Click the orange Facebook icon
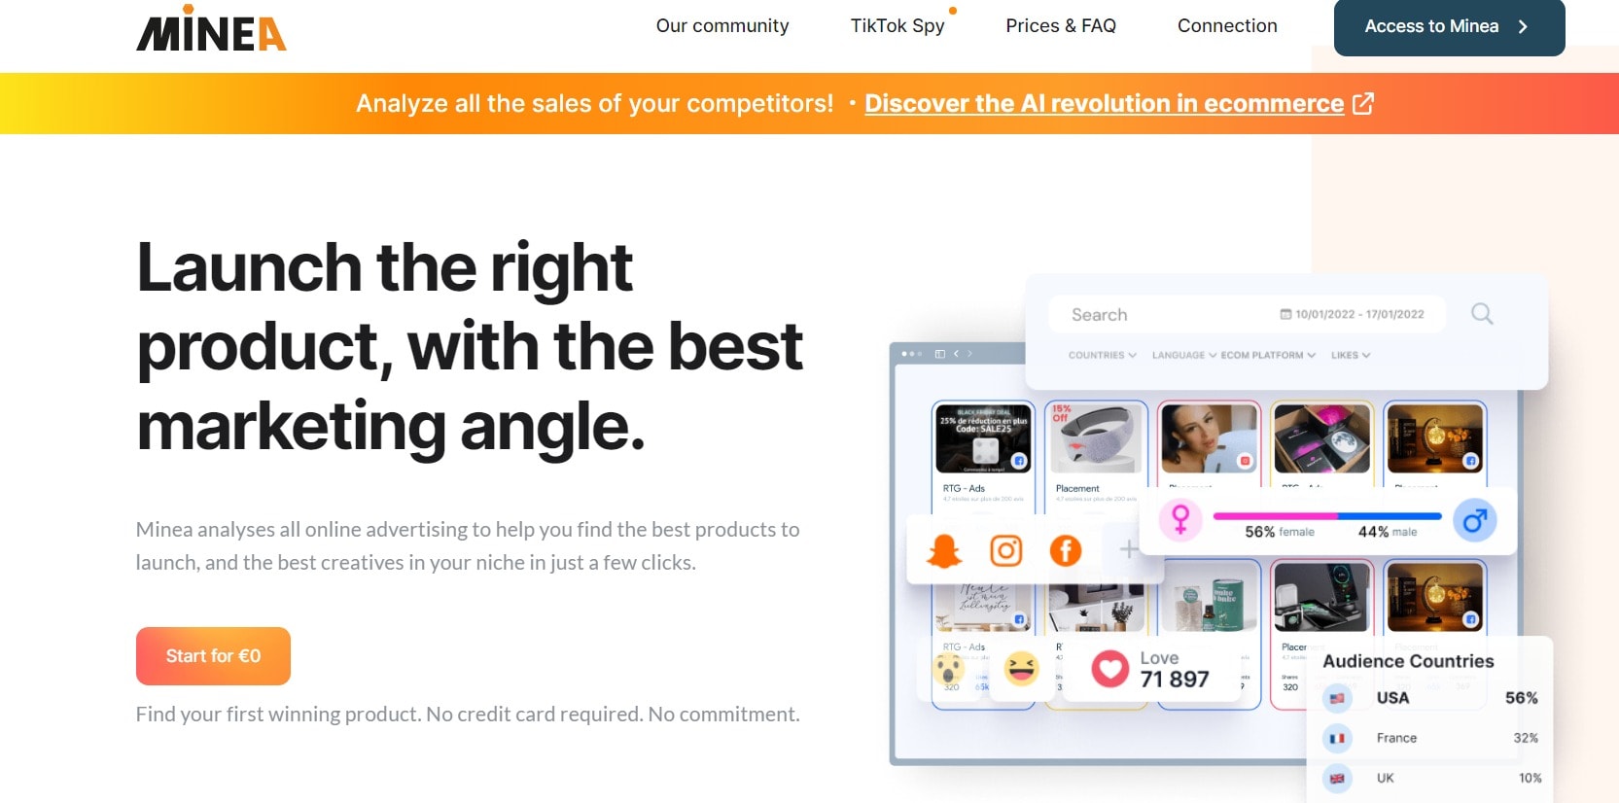Image resolution: width=1619 pixels, height=803 pixels. [x=1066, y=551]
